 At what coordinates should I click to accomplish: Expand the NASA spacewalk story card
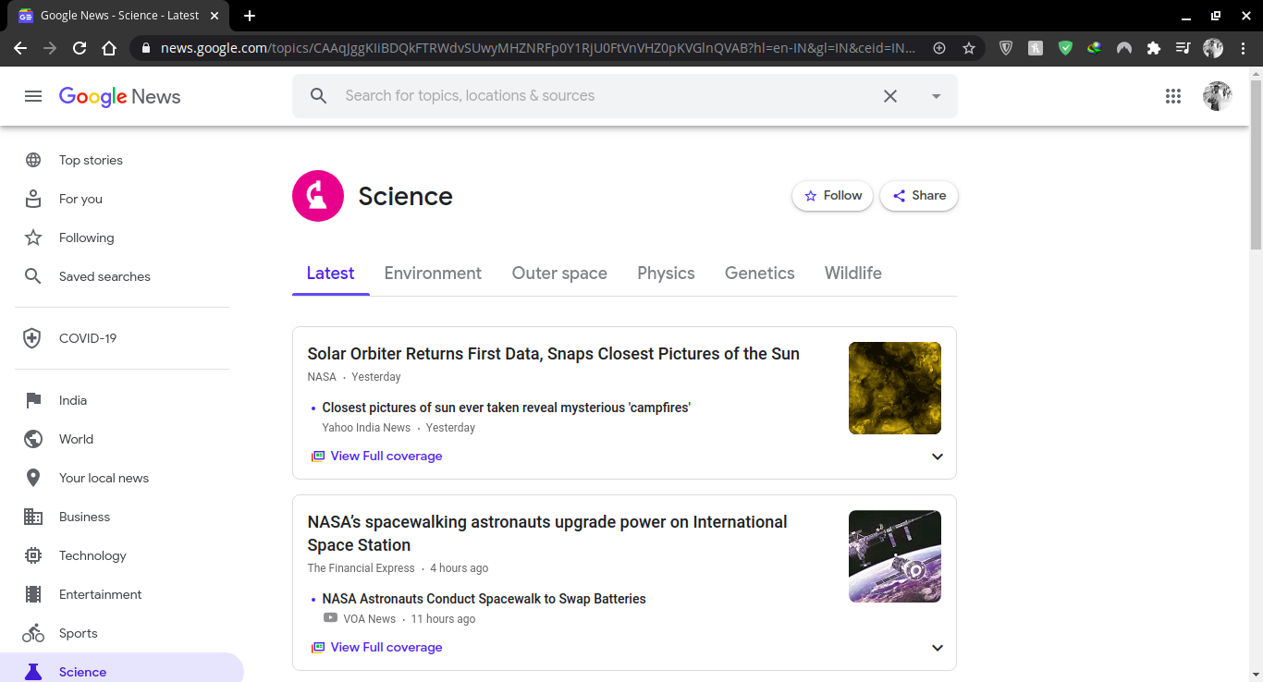pyautogui.click(x=938, y=648)
